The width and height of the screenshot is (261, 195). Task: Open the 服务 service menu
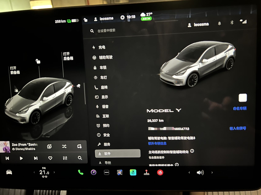point(104,144)
